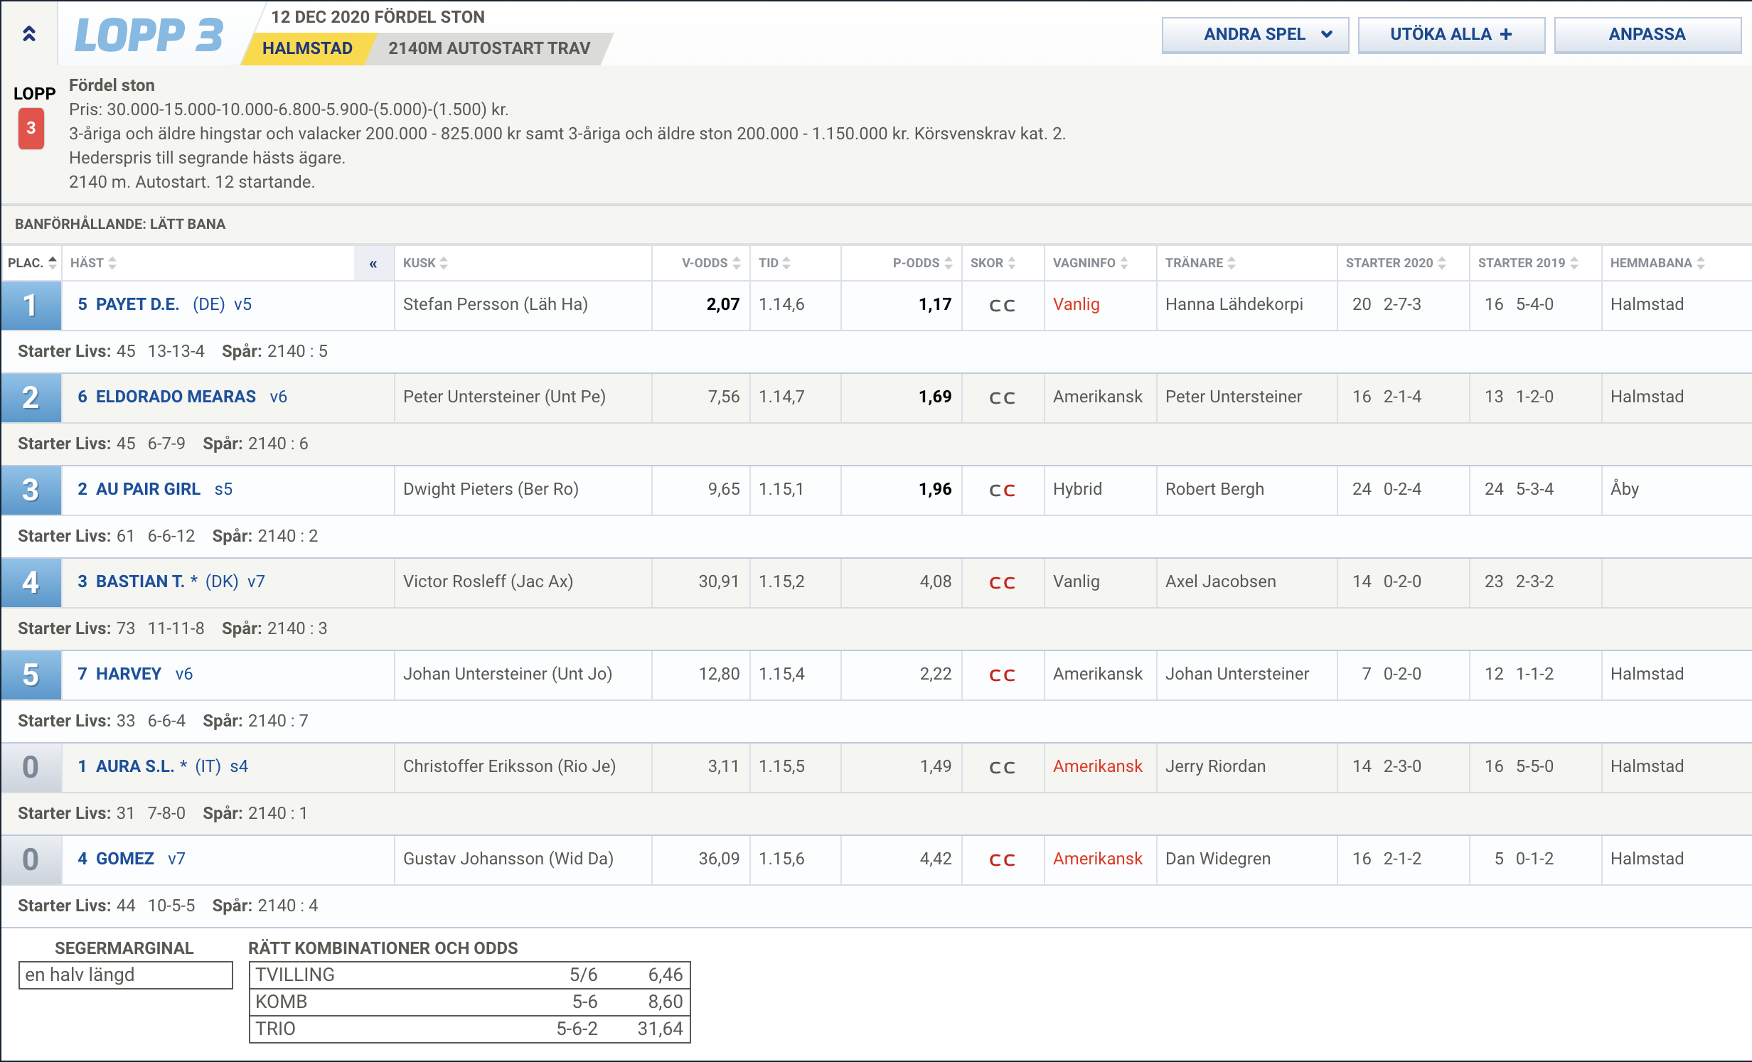Sort by STARTER 2019 column

(x=1528, y=263)
